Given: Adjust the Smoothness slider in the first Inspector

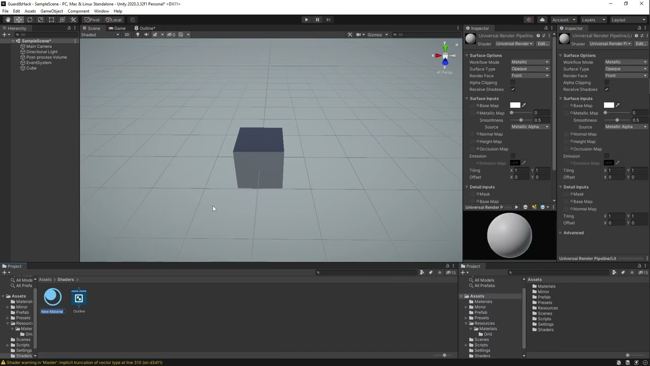Looking at the screenshot, I should coord(521,120).
